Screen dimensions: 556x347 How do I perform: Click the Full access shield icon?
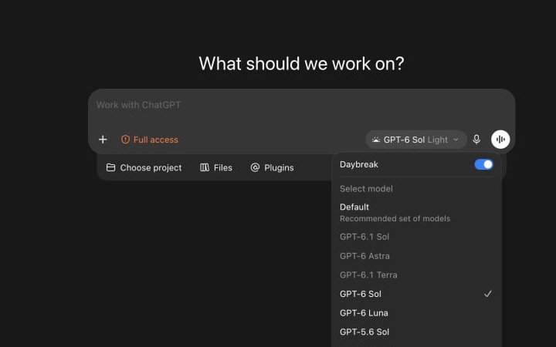pos(125,140)
